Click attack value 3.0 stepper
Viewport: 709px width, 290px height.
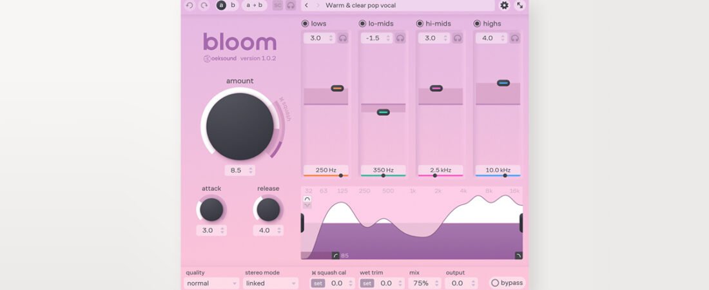point(211,230)
